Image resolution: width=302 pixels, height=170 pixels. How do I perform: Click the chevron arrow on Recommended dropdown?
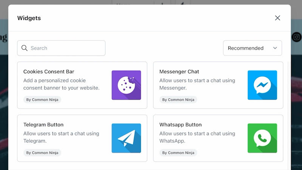[275, 48]
